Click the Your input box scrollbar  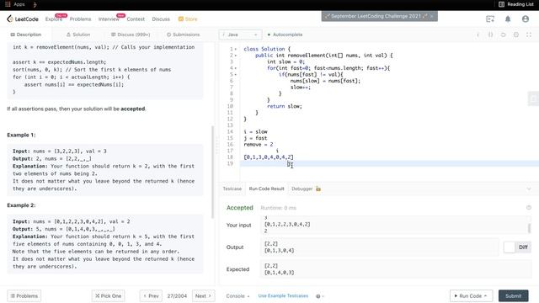(529, 228)
